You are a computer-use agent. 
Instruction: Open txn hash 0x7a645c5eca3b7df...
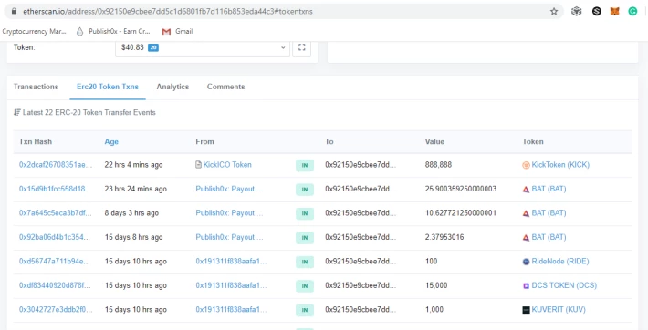56,213
